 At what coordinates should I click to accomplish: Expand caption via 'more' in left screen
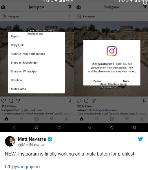tap(67, 114)
